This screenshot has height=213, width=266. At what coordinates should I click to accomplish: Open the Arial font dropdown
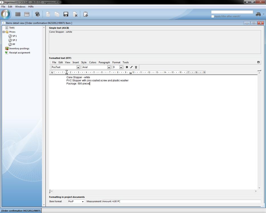(x=109, y=67)
